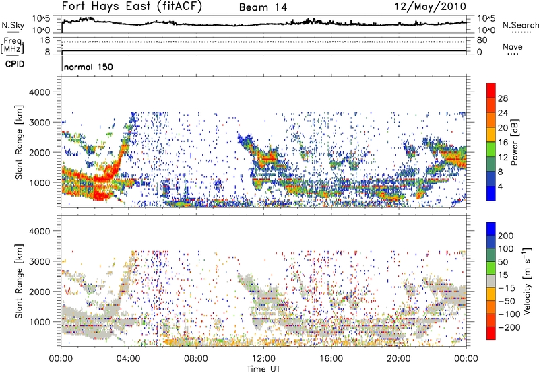The height and width of the screenshot is (373, 539).
Task: Click the −200 label on Velocity colorbar
Action: [509, 327]
